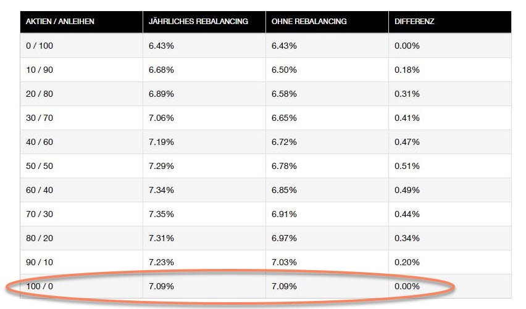Click the 6.85% without rebalancing value
Screen dimensions: 526x309
(284, 191)
